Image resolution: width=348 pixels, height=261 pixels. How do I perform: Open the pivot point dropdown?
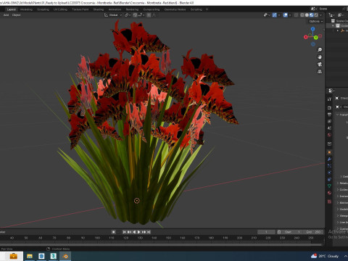pyautogui.click(x=128, y=15)
